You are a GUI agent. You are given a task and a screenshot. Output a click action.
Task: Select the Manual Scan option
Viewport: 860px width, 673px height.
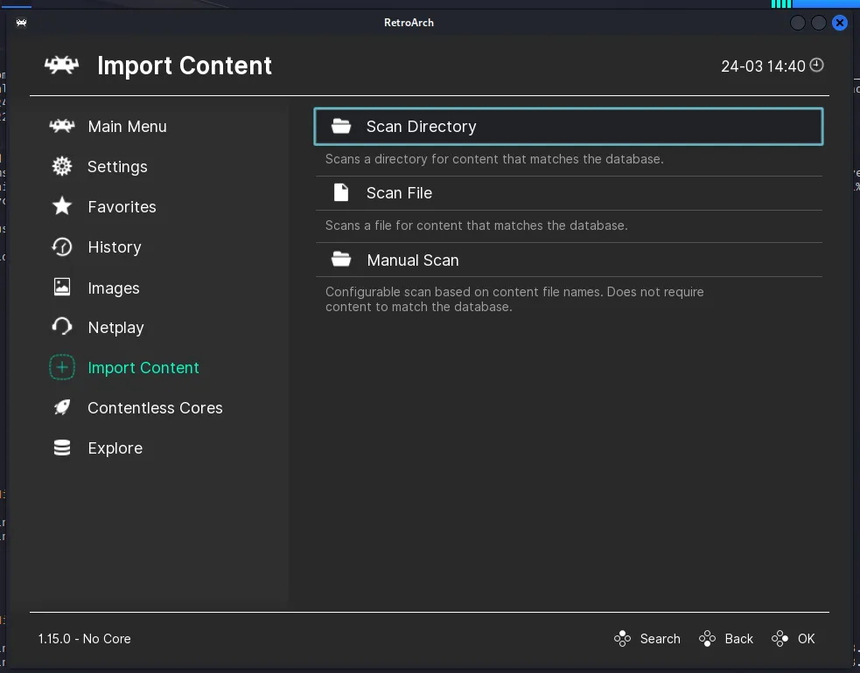[412, 260]
